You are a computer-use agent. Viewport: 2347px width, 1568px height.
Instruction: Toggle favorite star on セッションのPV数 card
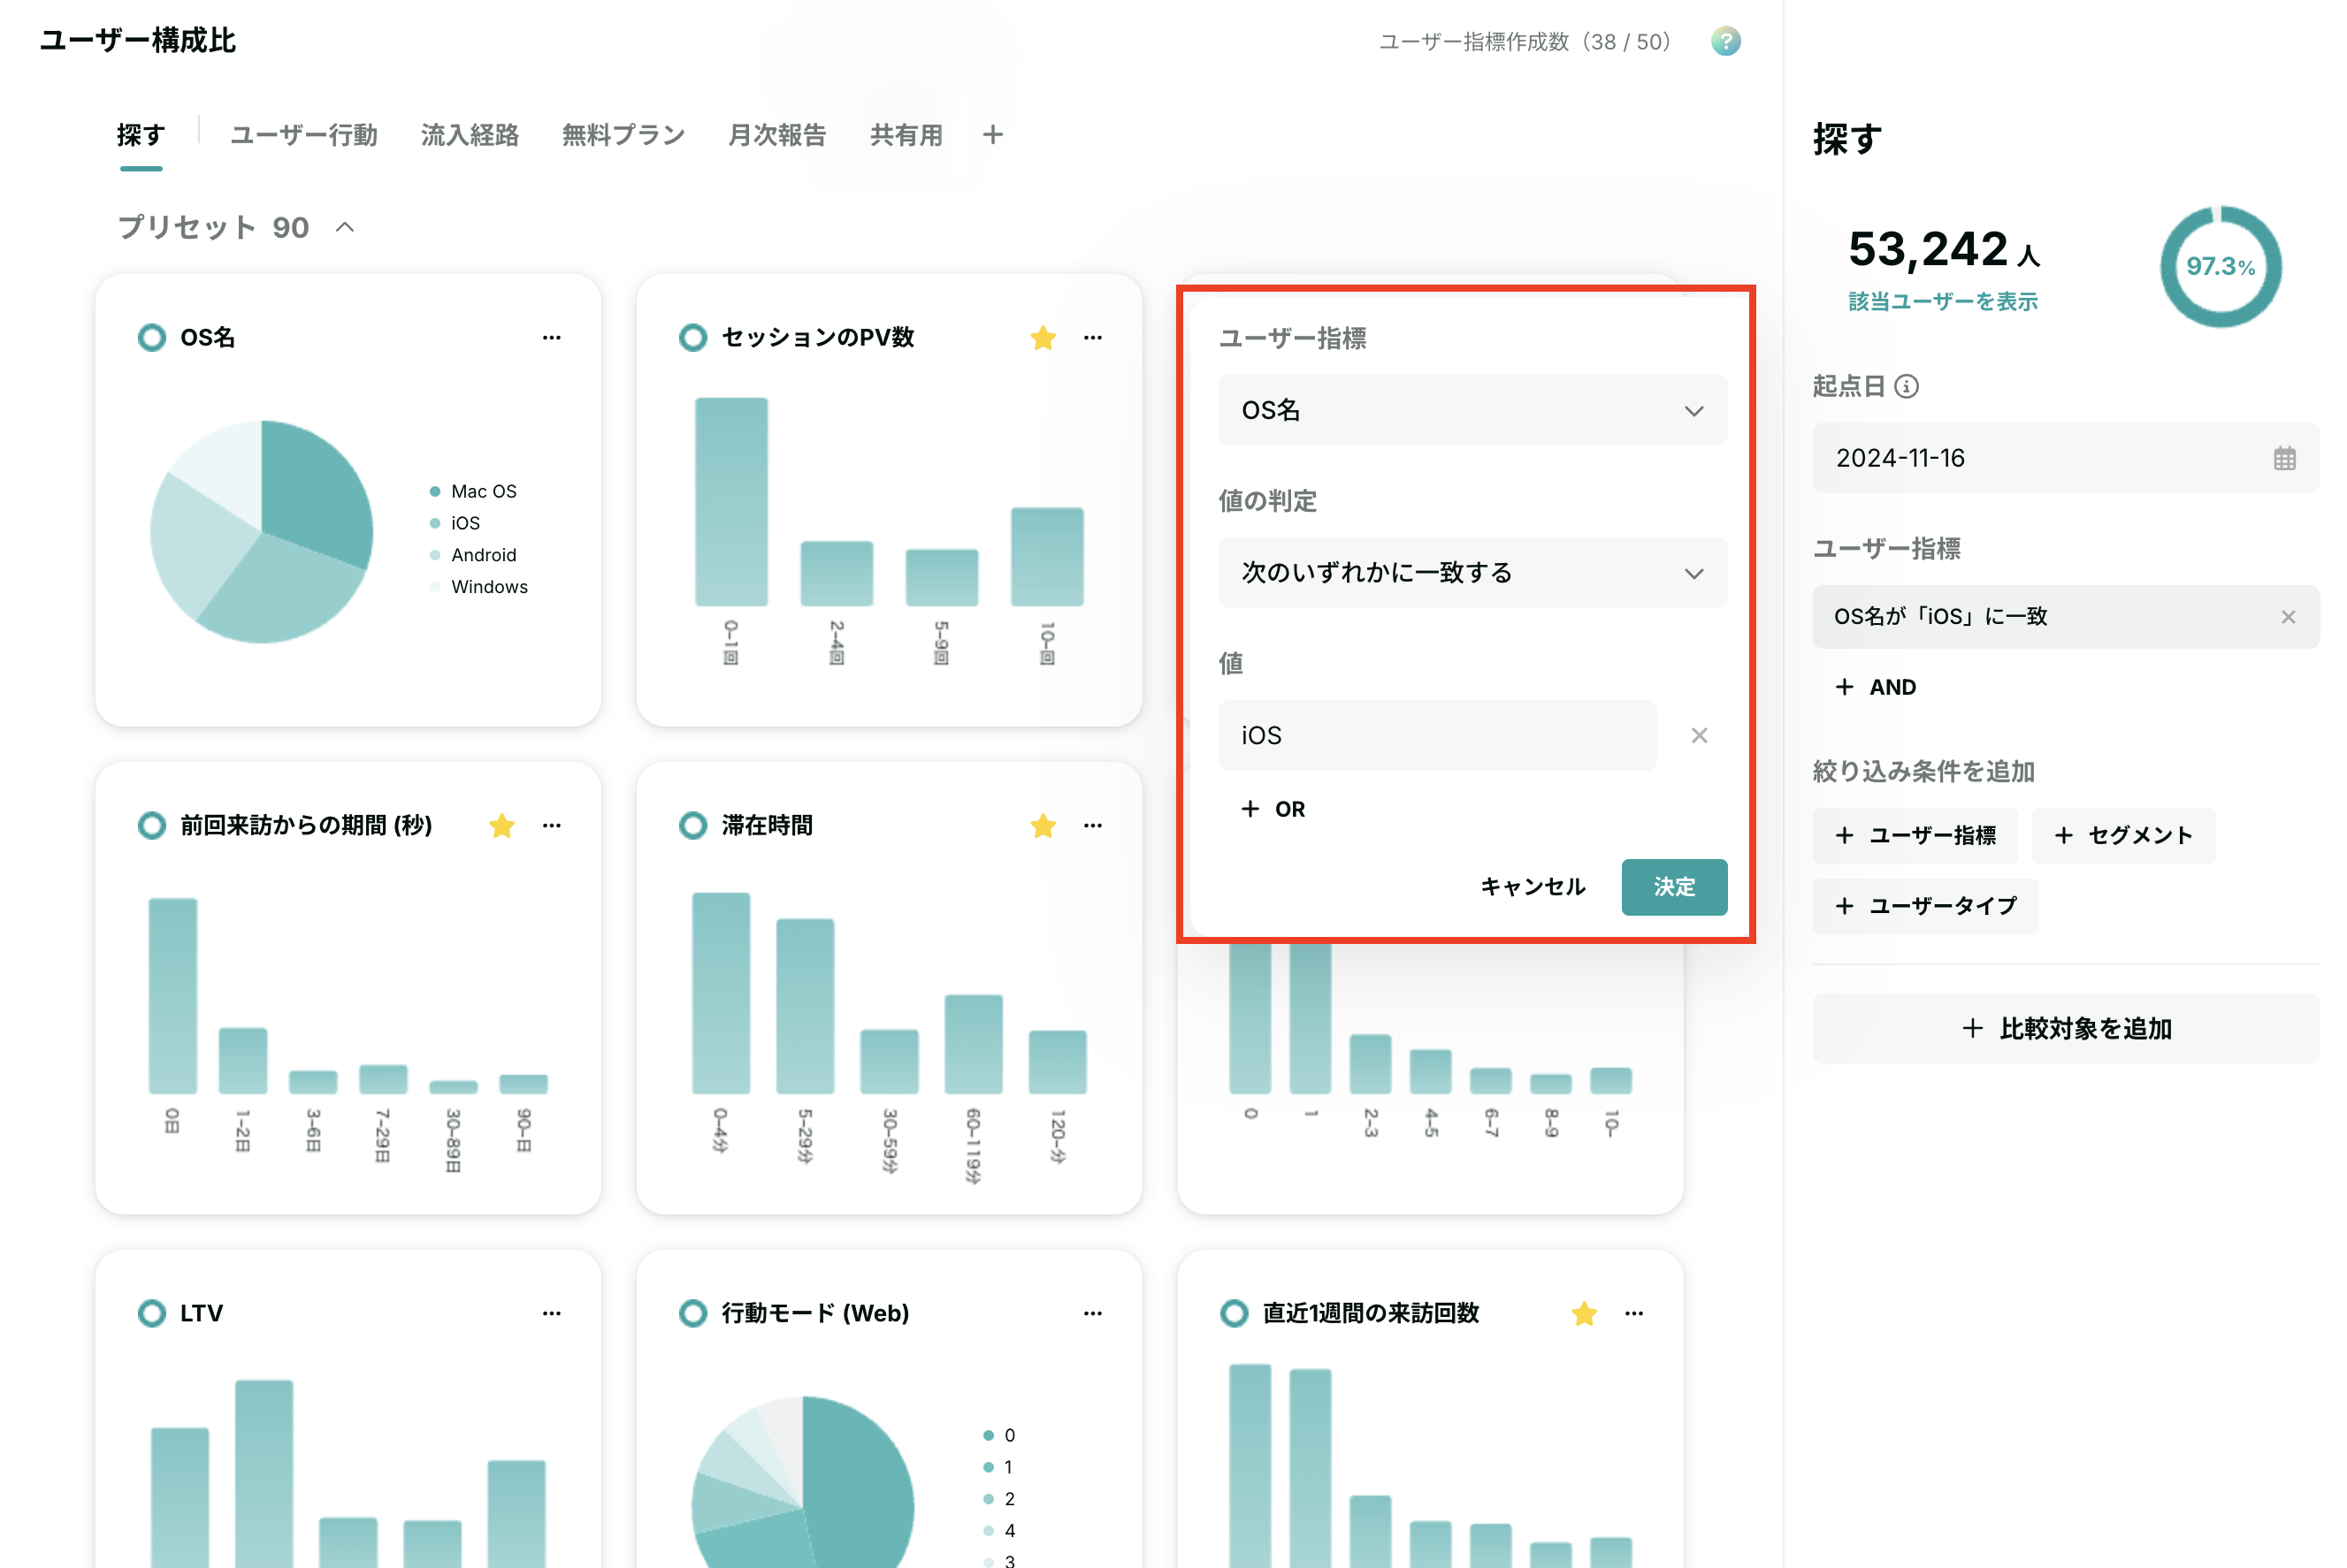(1043, 338)
